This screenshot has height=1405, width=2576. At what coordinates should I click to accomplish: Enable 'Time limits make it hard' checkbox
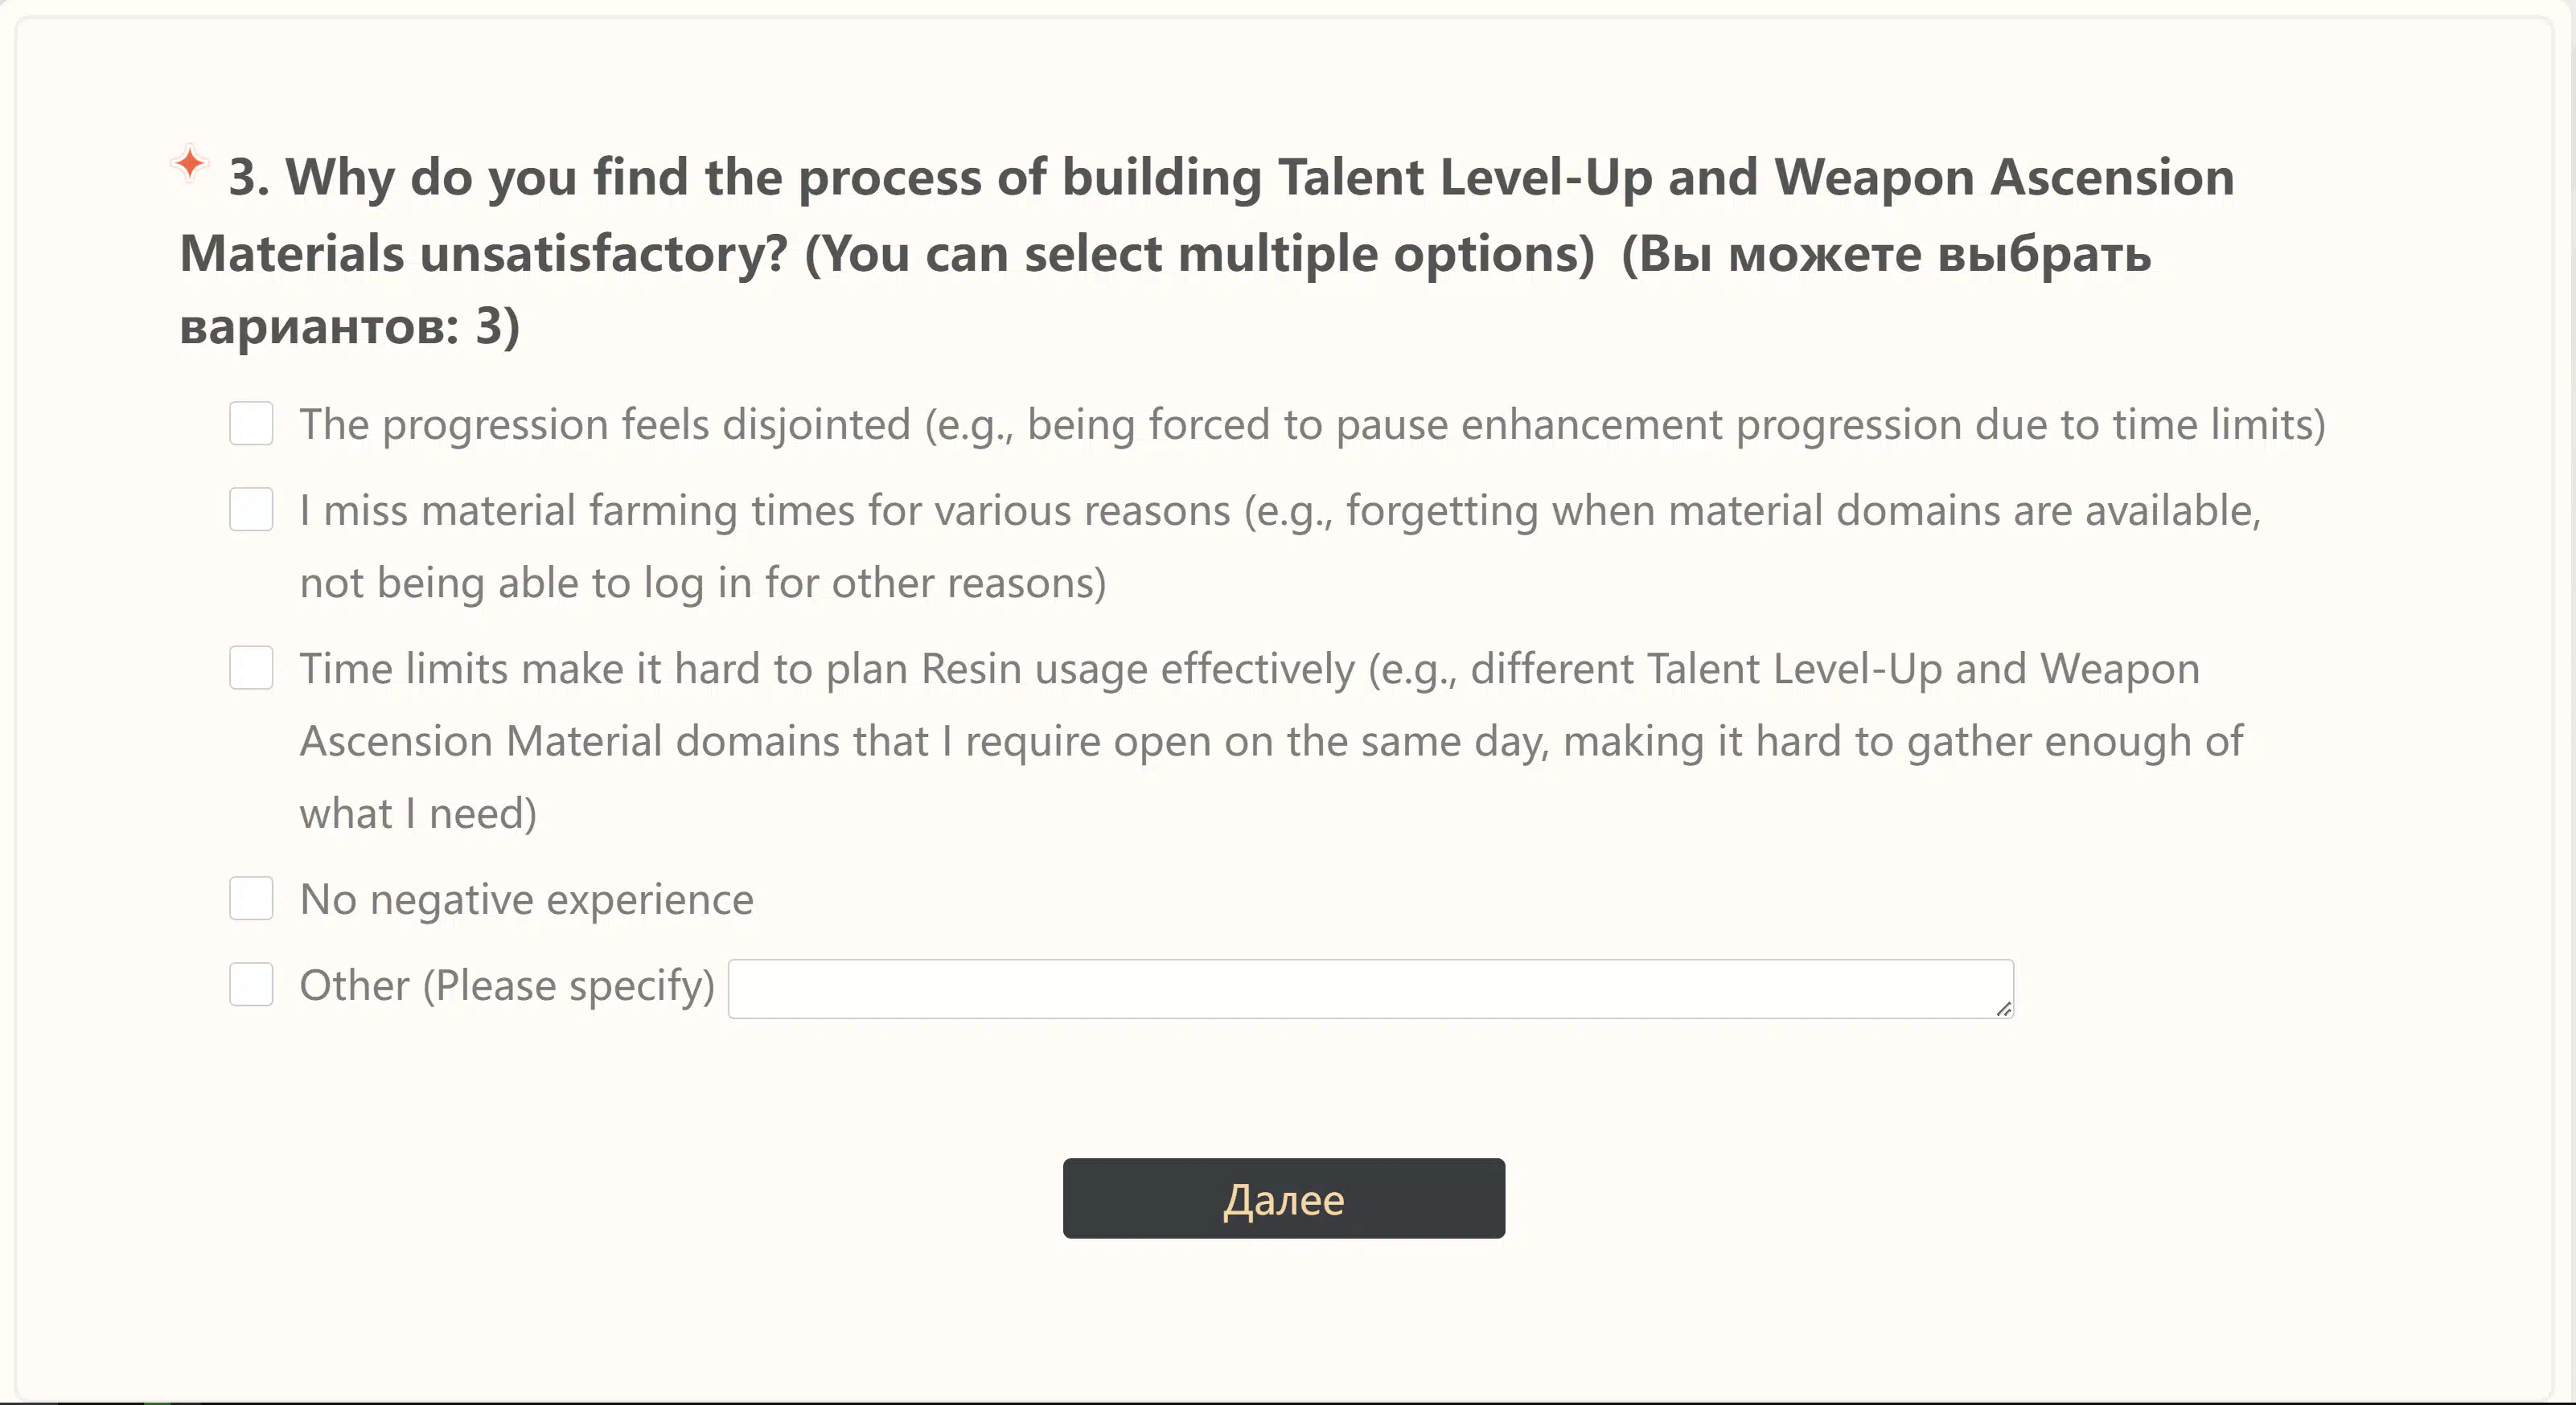click(251, 667)
